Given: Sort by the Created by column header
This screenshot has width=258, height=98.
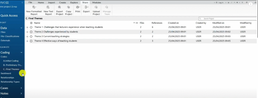Looking at the screenshot, I should 201,23.
